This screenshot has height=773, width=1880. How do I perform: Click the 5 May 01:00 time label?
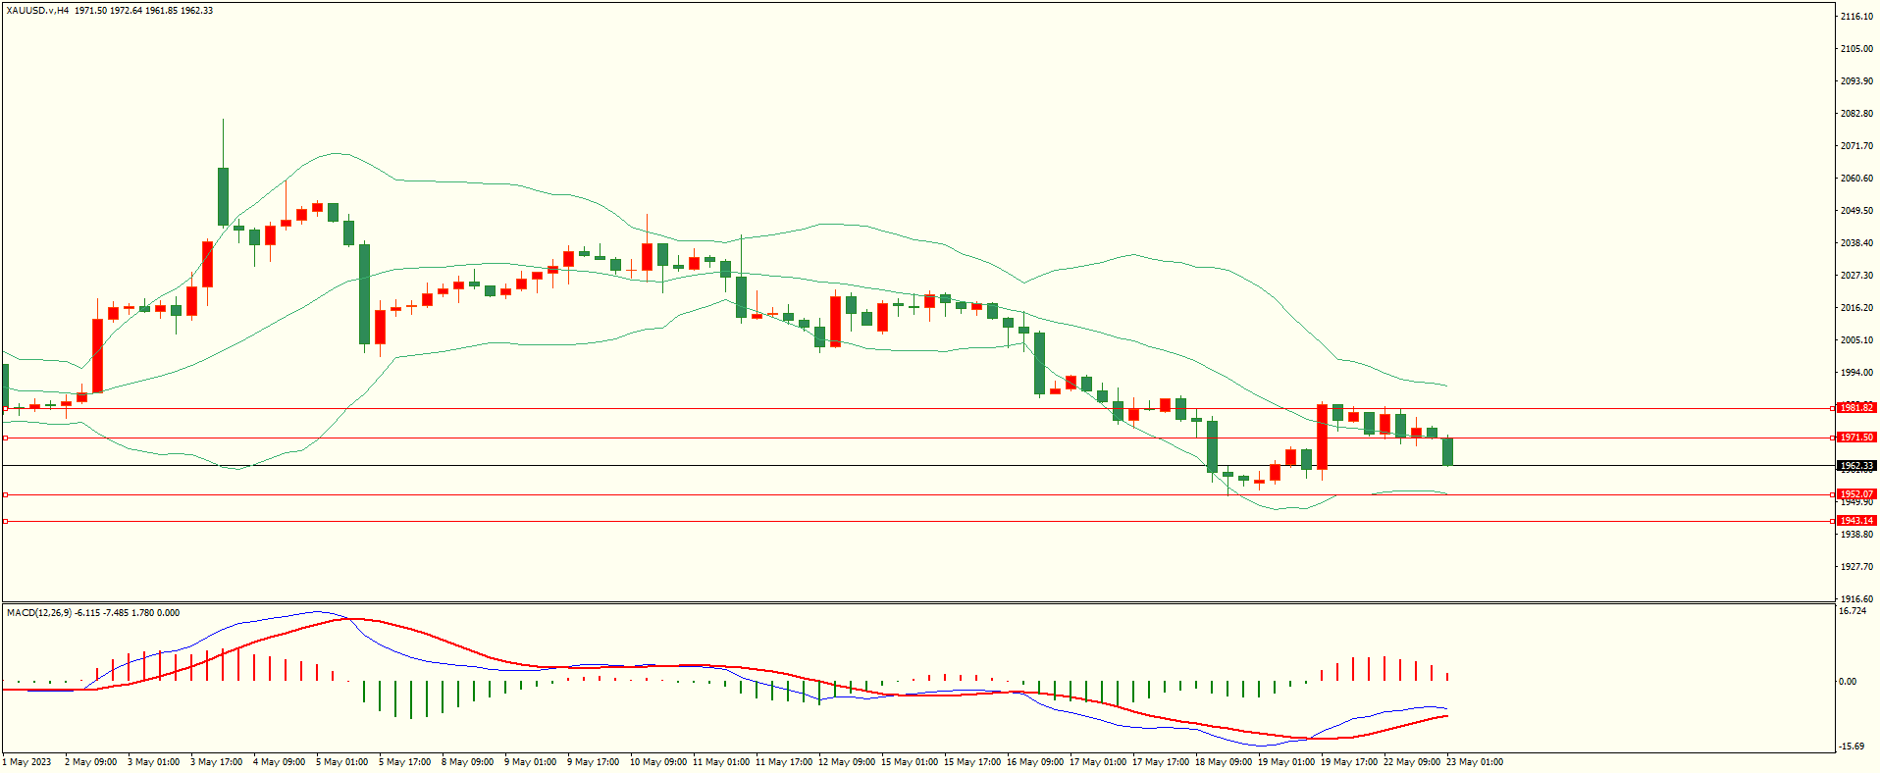pyautogui.click(x=341, y=762)
